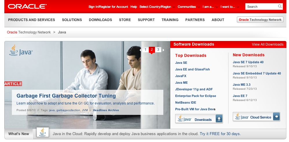Click the Java logo on the banner
The width and height of the screenshot is (289, 142).
point(21,50)
